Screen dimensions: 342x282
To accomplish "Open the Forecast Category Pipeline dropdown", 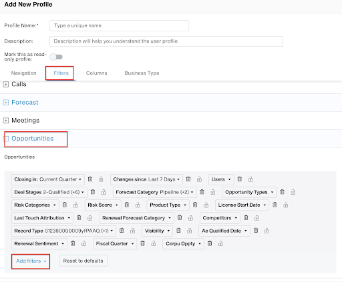I will (x=155, y=192).
